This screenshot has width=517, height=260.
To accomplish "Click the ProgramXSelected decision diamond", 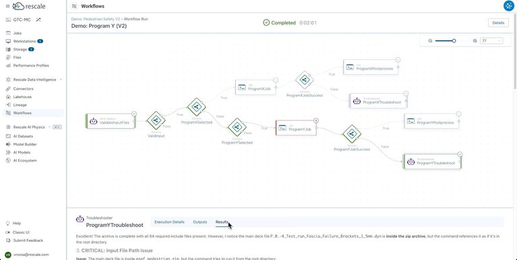I will [197, 107].
